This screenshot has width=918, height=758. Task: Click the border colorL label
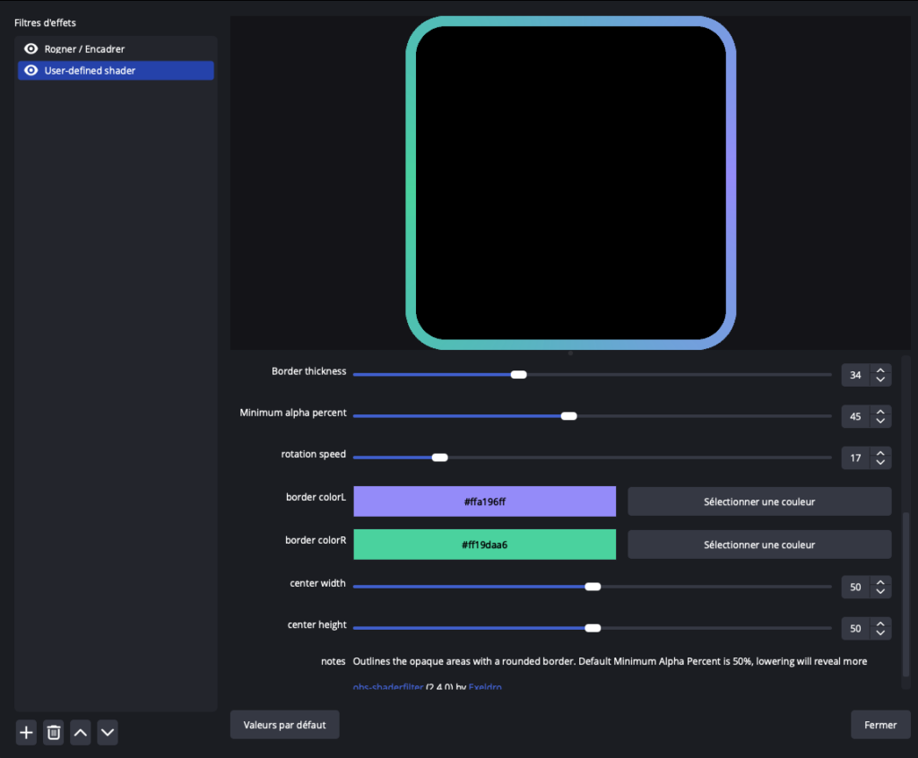[x=316, y=497]
